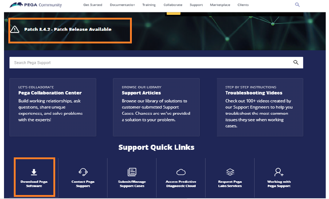Click the 'STEP BY STEP INSTRUCTIONS' card heading
The height and width of the screenshot is (199, 329).
pyautogui.click(x=251, y=87)
